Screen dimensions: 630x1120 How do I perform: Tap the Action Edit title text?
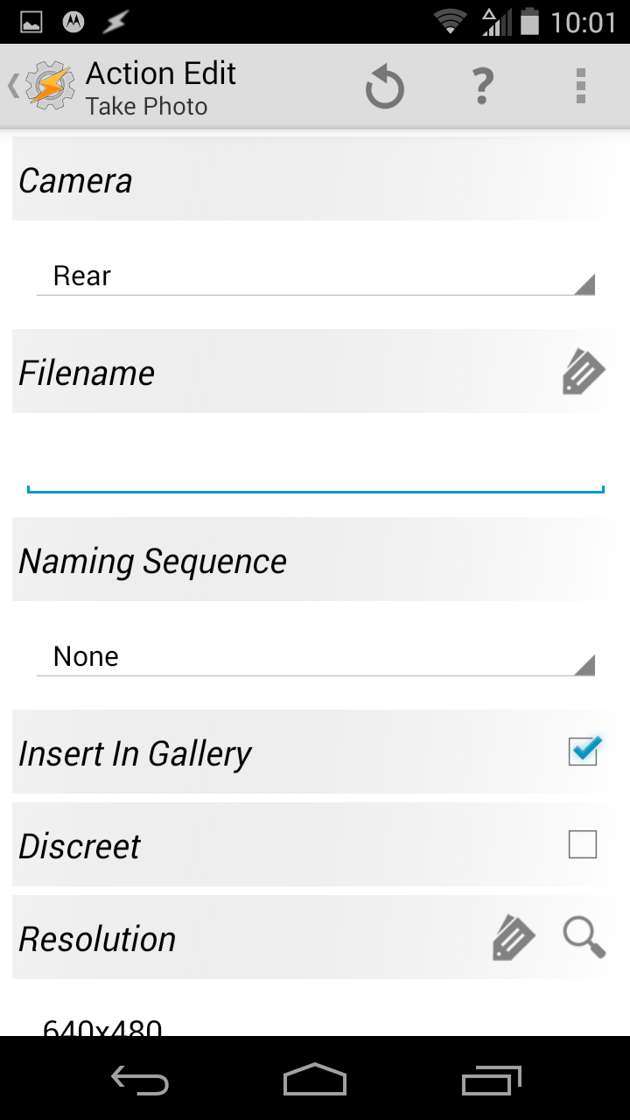coord(161,73)
